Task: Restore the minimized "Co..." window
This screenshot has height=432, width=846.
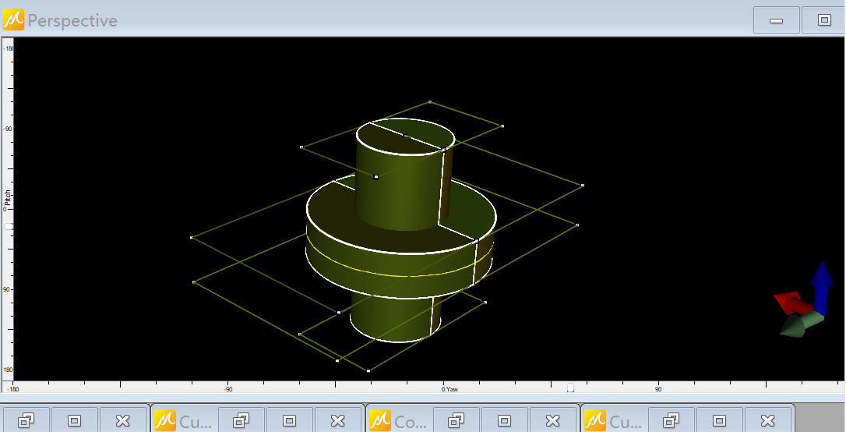Action: (x=456, y=421)
